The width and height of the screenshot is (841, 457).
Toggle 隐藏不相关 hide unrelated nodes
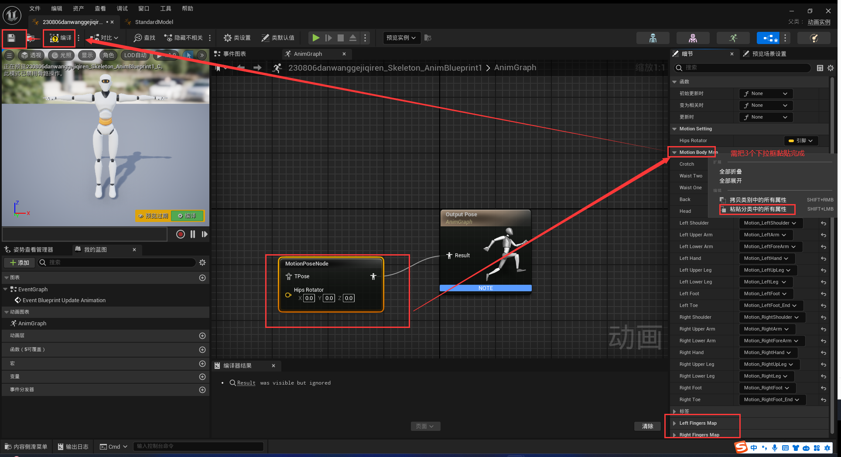pyautogui.click(x=184, y=38)
